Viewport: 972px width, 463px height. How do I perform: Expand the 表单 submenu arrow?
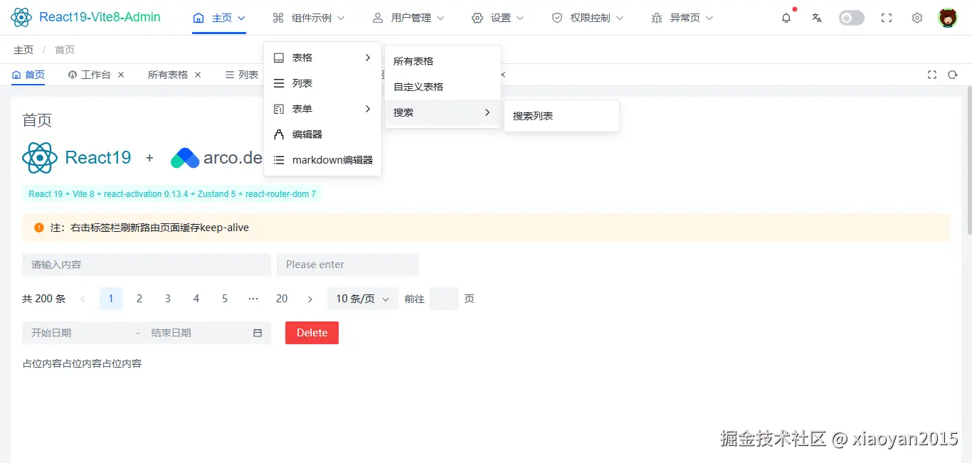[368, 109]
